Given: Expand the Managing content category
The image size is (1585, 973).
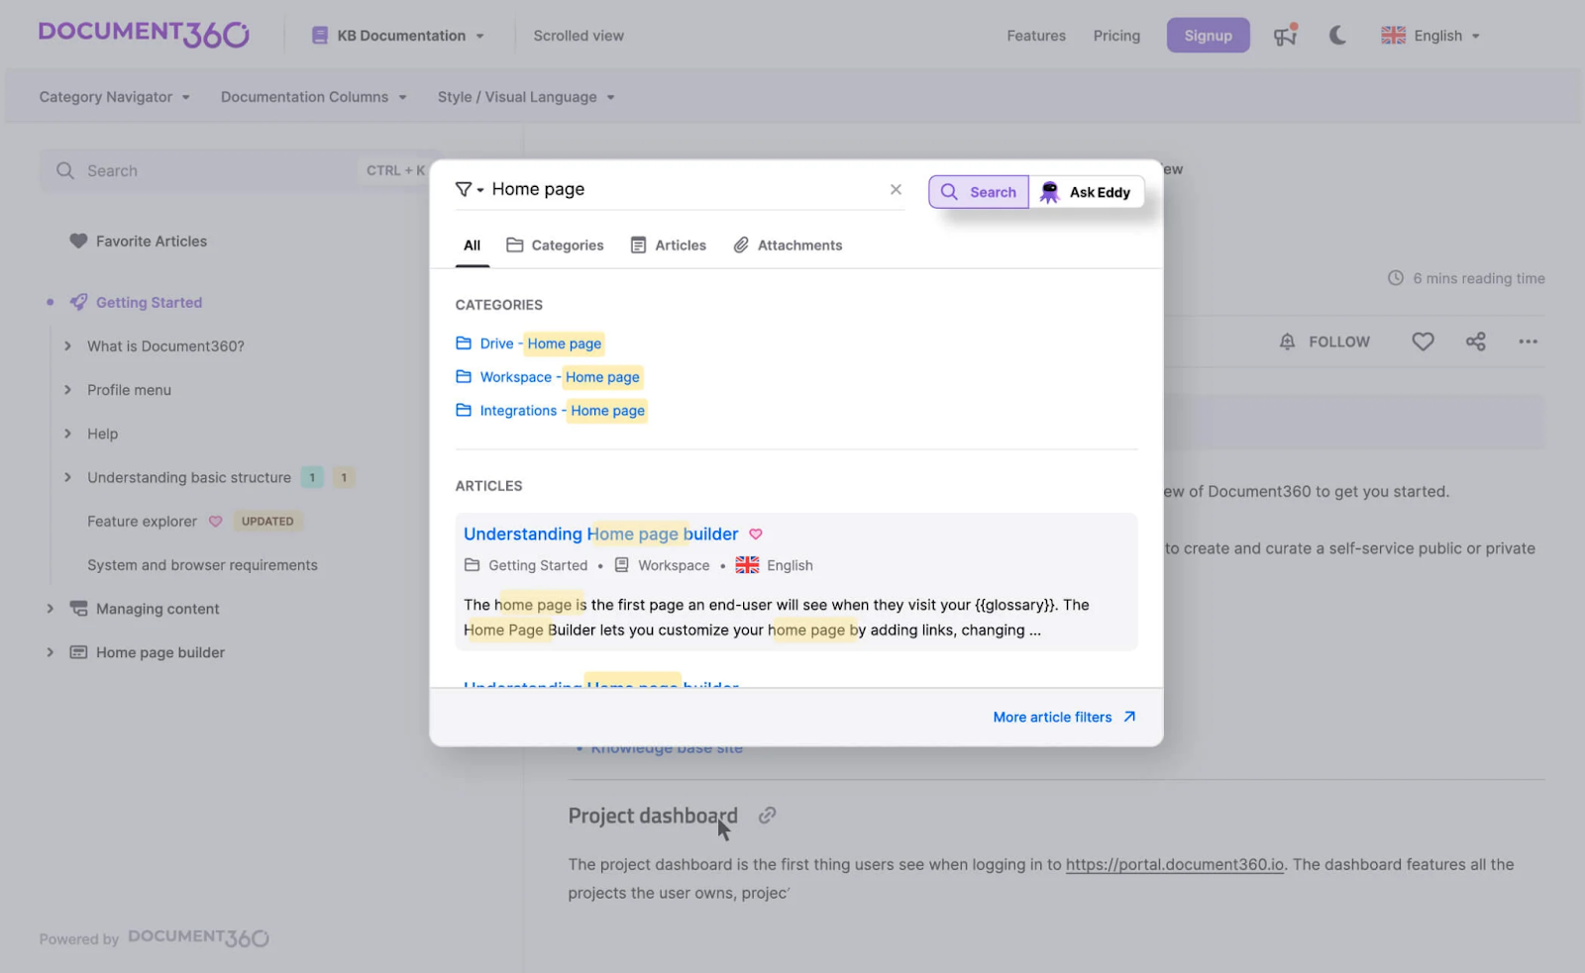Looking at the screenshot, I should [x=50, y=609].
